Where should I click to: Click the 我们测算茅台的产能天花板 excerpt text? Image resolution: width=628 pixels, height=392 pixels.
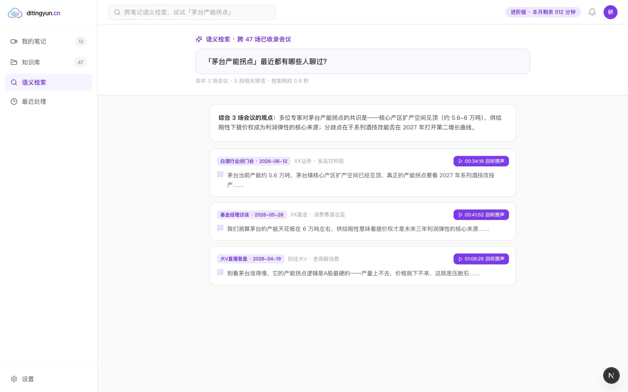358,229
